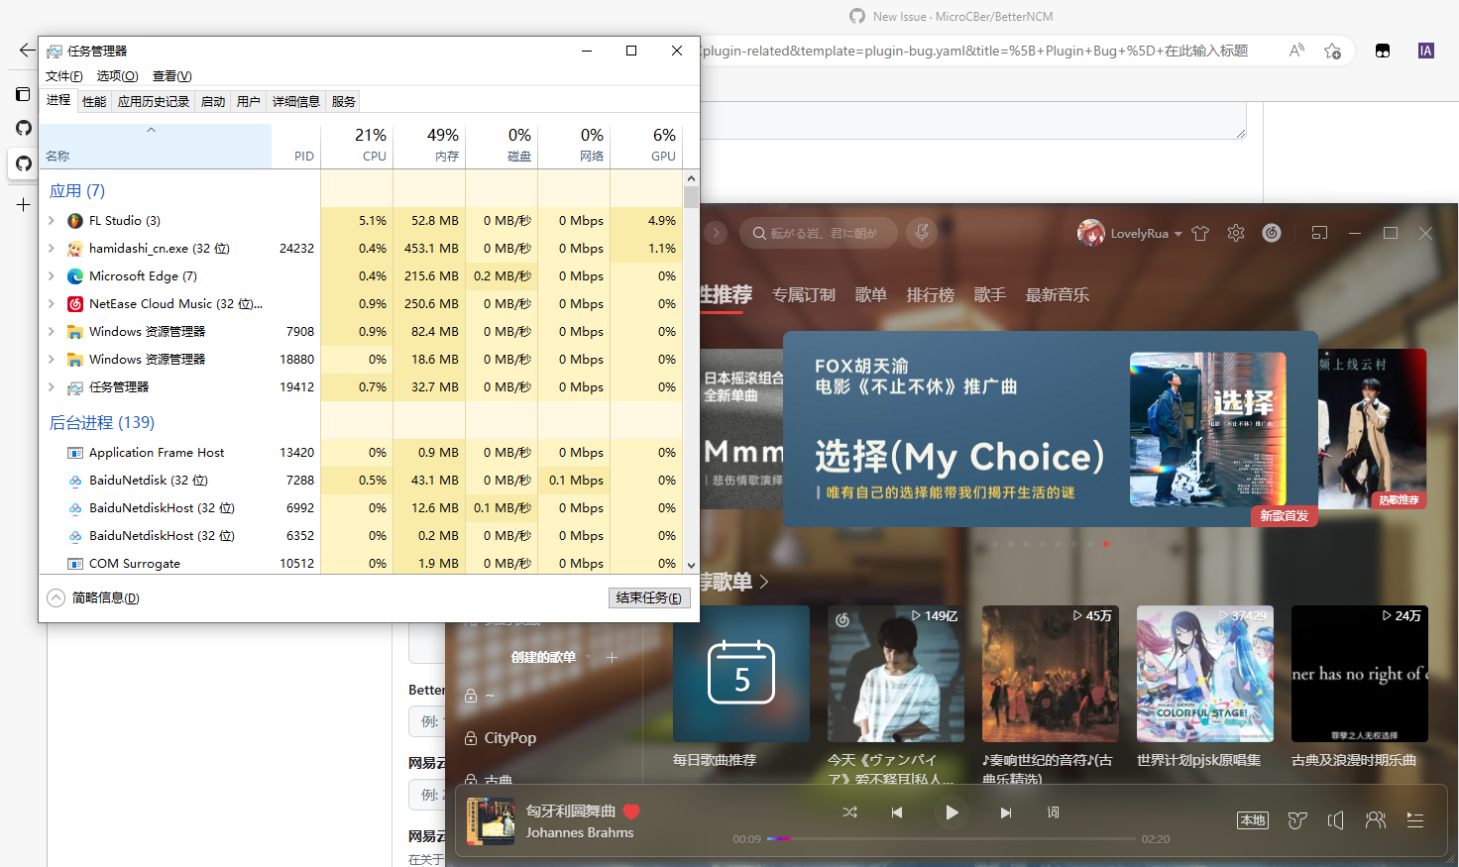
Task: Start music recognition with the microphone icon
Action: click(x=921, y=233)
